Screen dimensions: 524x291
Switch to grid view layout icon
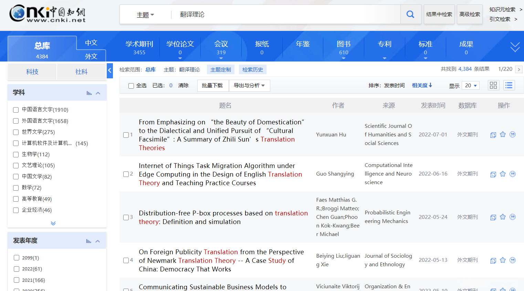[493, 85]
